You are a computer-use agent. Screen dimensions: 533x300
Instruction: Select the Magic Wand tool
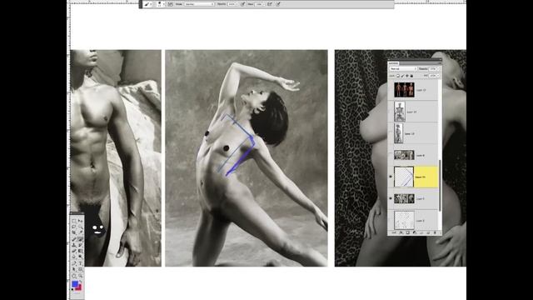pos(81,227)
